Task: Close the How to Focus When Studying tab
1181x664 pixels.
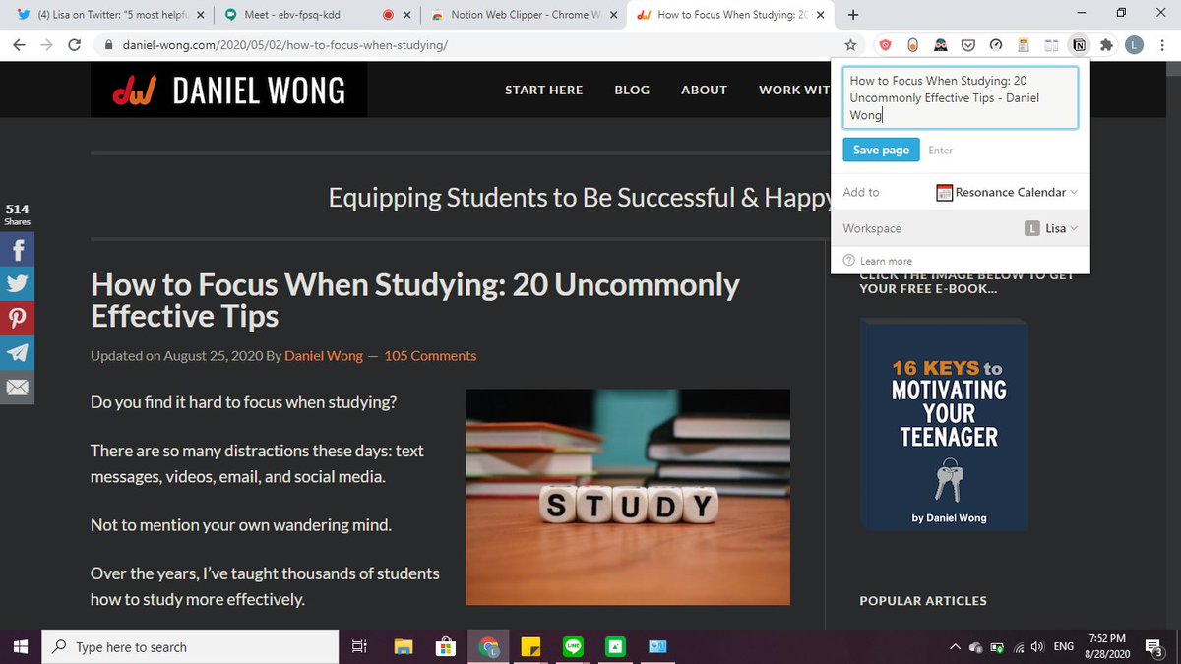Action: click(x=819, y=15)
